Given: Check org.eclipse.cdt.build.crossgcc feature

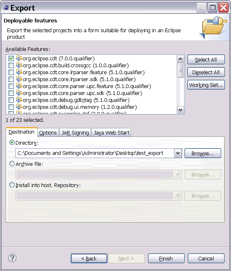Looking at the screenshot, I should point(11,65).
